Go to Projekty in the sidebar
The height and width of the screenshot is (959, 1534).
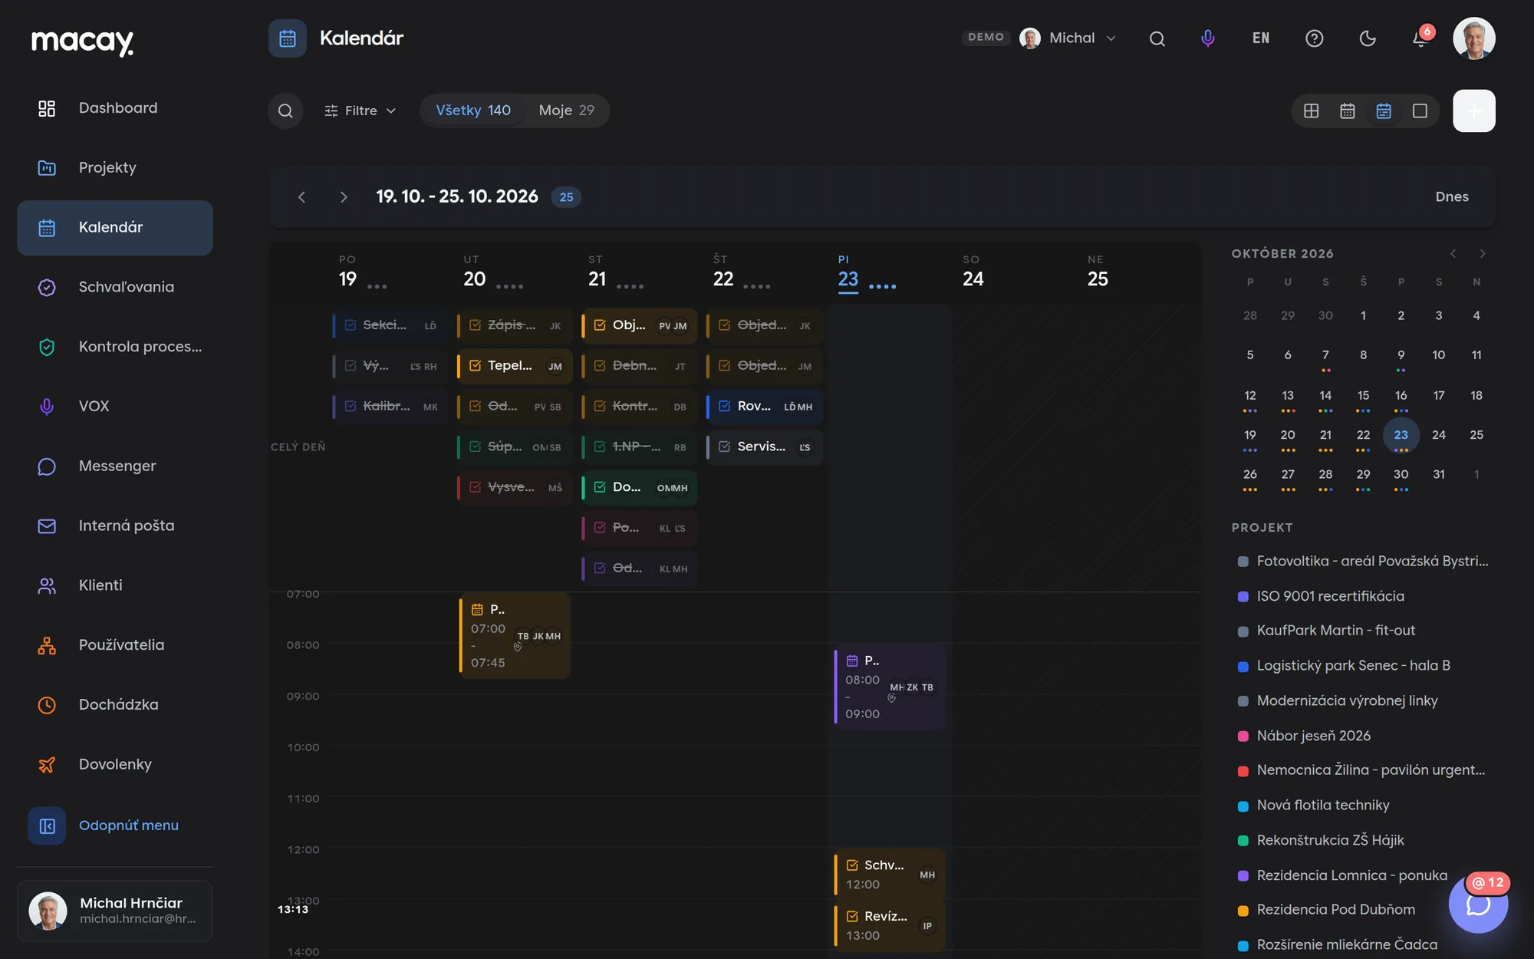point(115,168)
